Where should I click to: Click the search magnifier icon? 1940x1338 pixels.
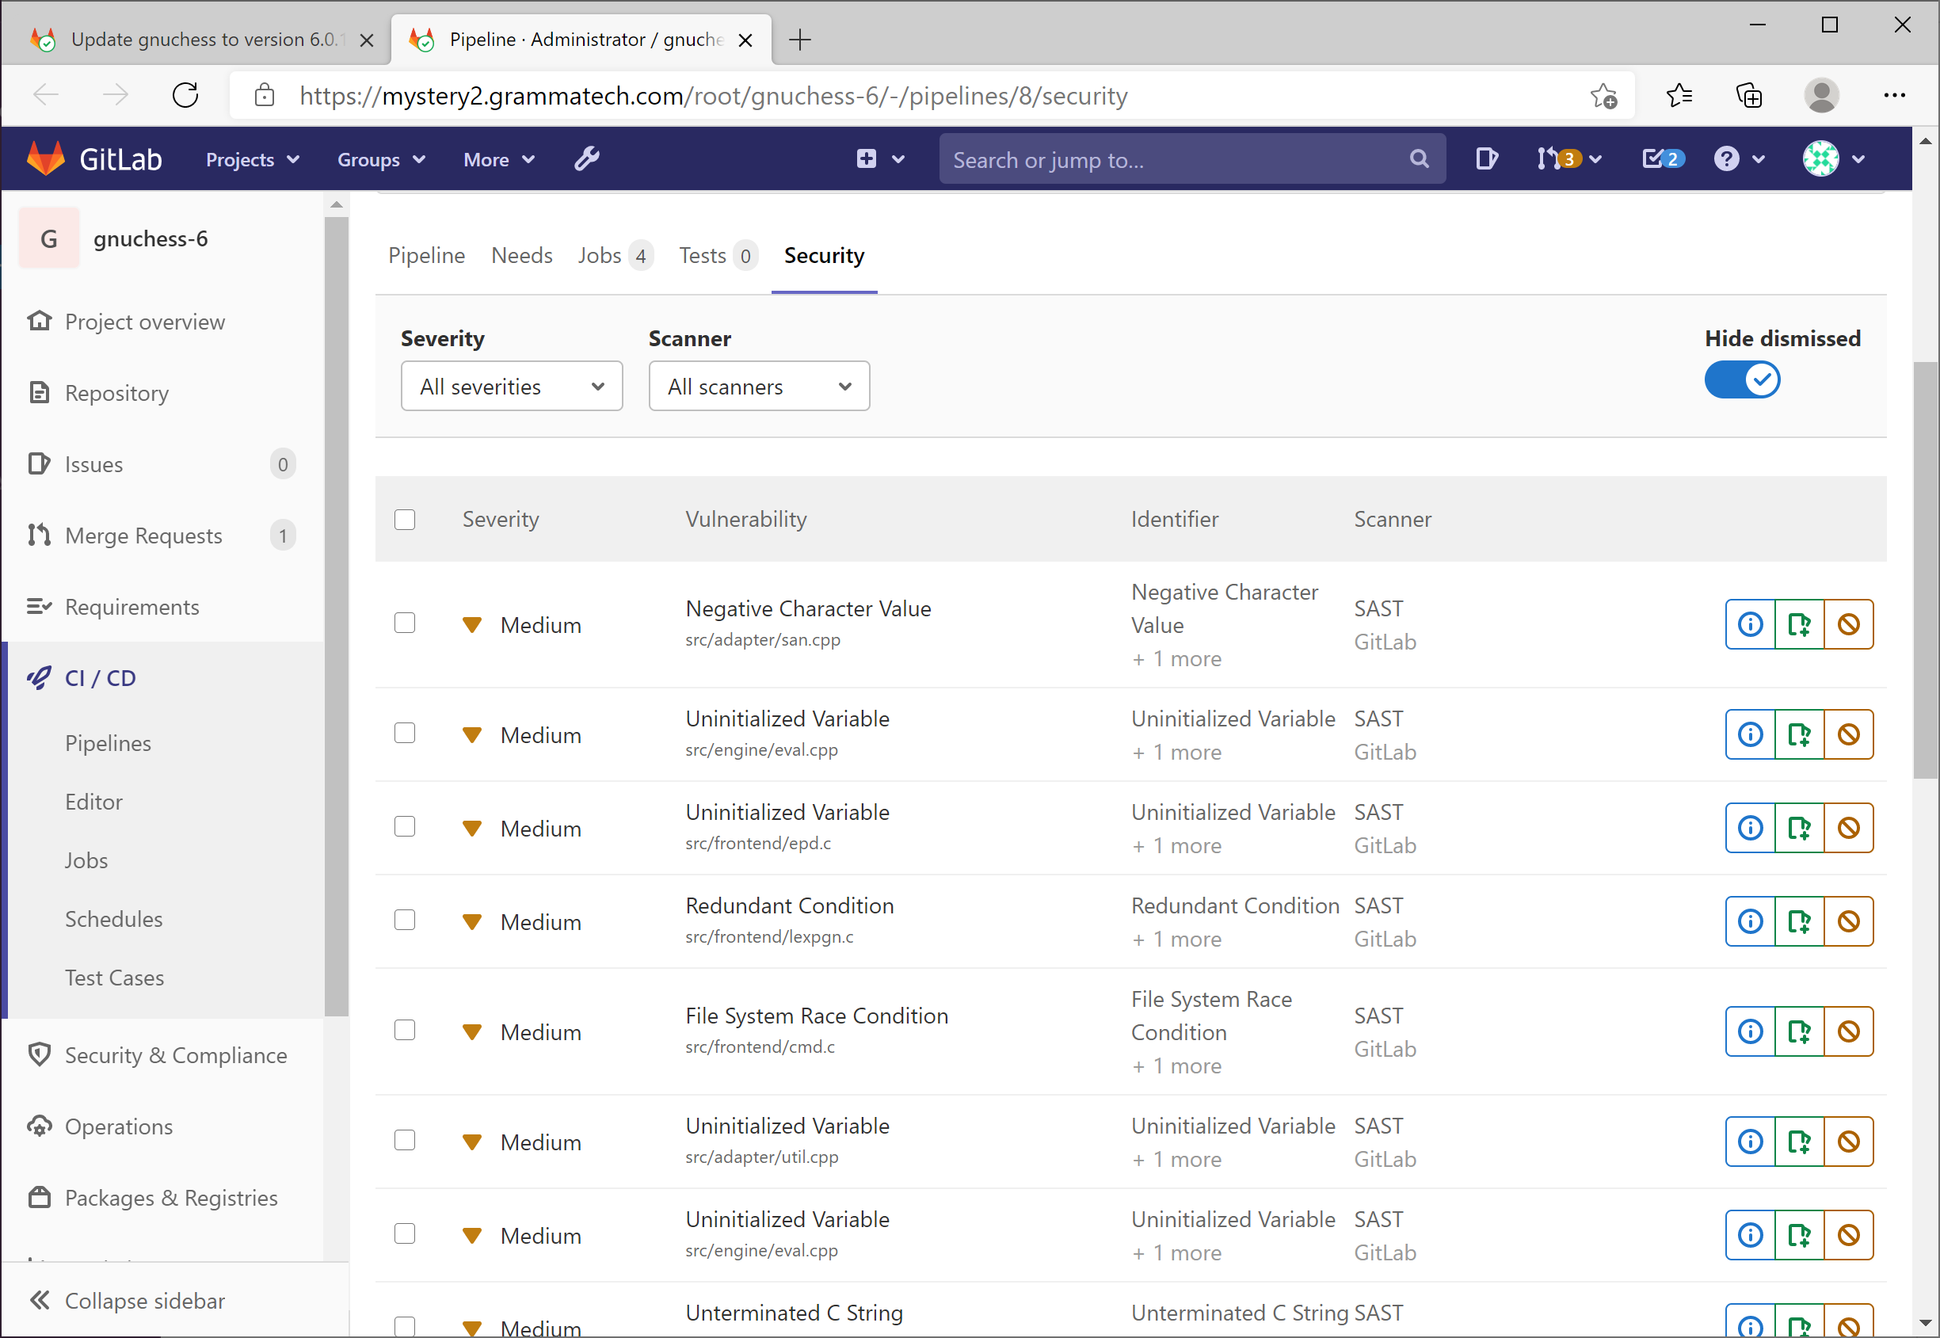pyautogui.click(x=1419, y=158)
